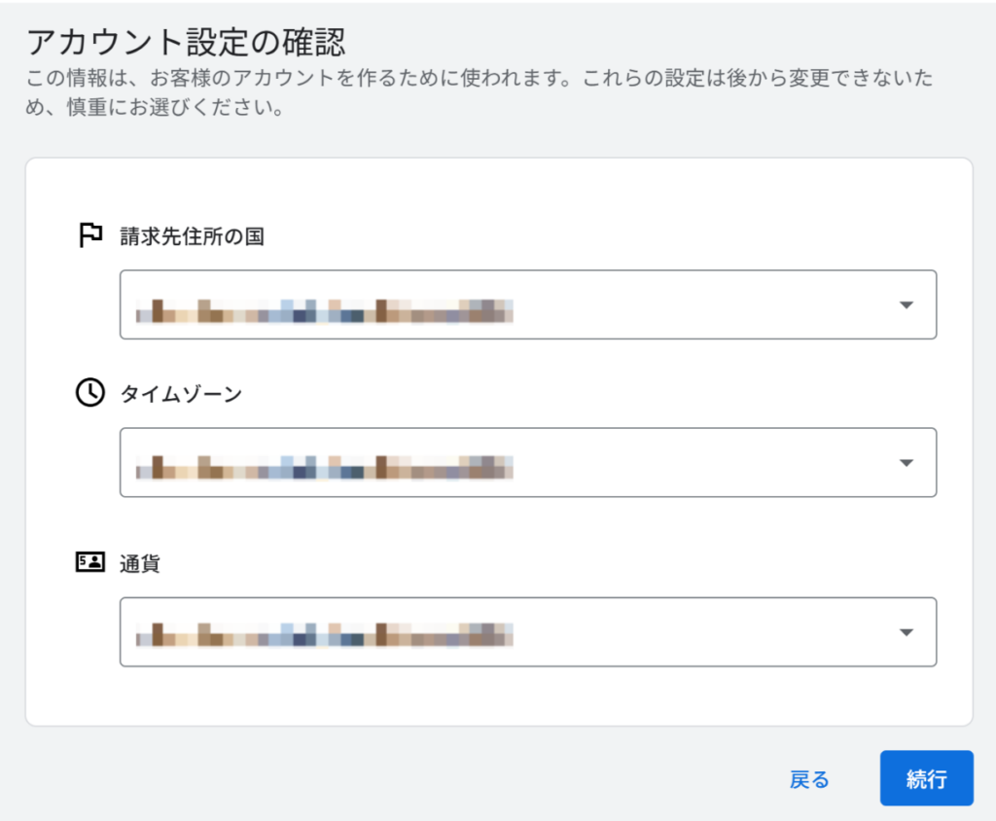Click the アカウント設定の確認 heading
The height and width of the screenshot is (821, 996).
pos(187,43)
